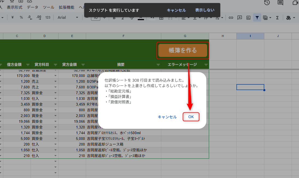
Task: Click キャンセル in the confirmation dialog
Action: coord(167,117)
